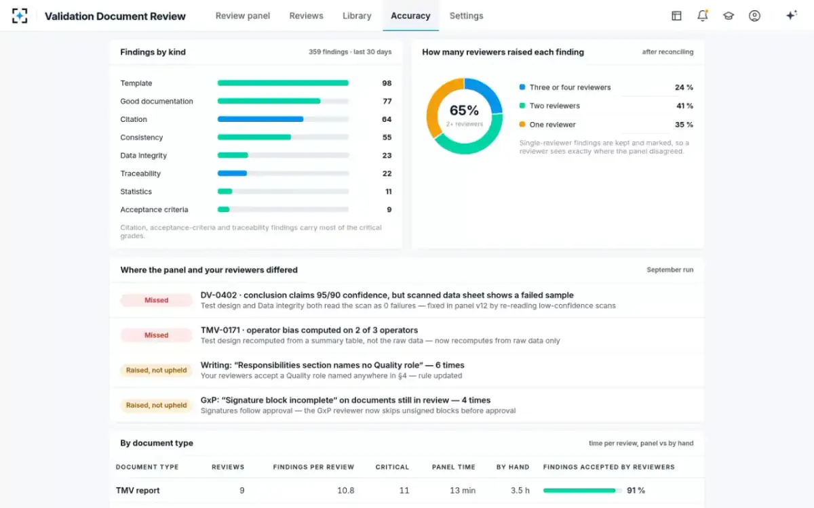Click the TMV report '13 min' panel time

[463, 490]
